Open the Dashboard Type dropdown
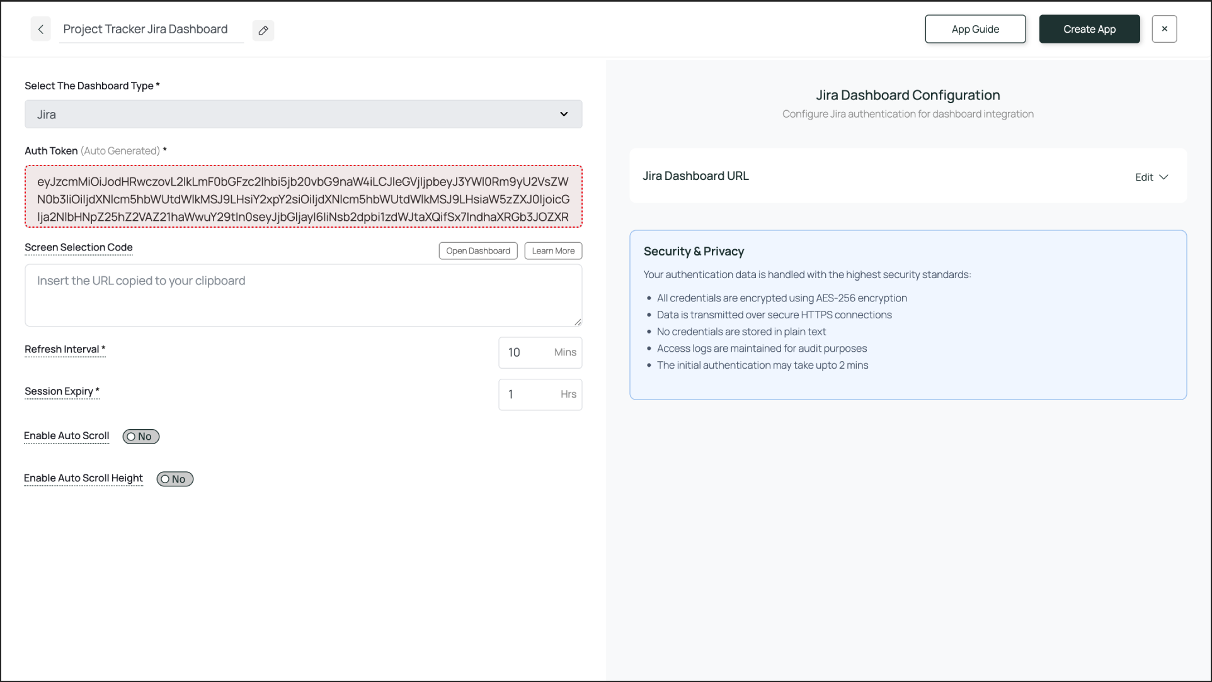1212x682 pixels. (303, 114)
